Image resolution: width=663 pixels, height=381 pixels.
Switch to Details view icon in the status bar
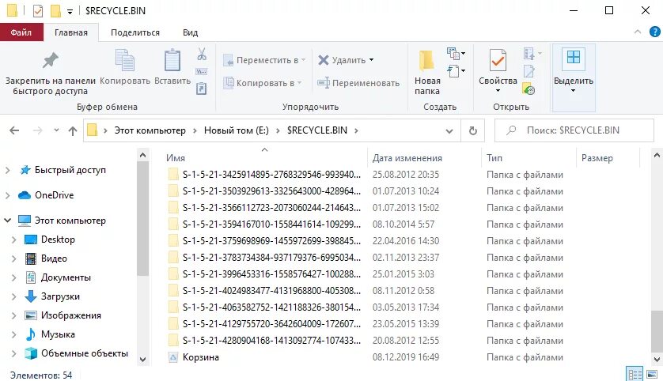pyautogui.click(x=635, y=374)
